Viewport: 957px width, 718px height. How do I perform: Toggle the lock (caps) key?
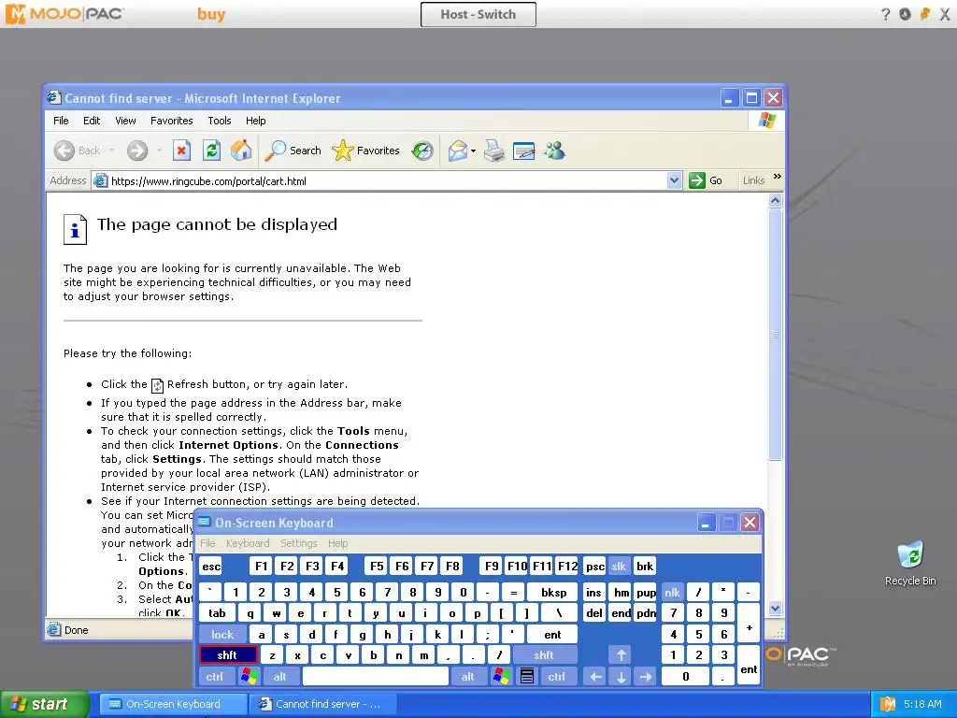(222, 635)
